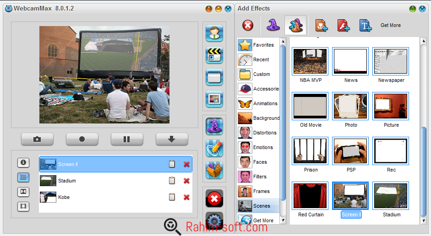This screenshot has height=236, width=431.
Task: Take a snapshot with the camera button
Action: pyautogui.click(x=37, y=139)
